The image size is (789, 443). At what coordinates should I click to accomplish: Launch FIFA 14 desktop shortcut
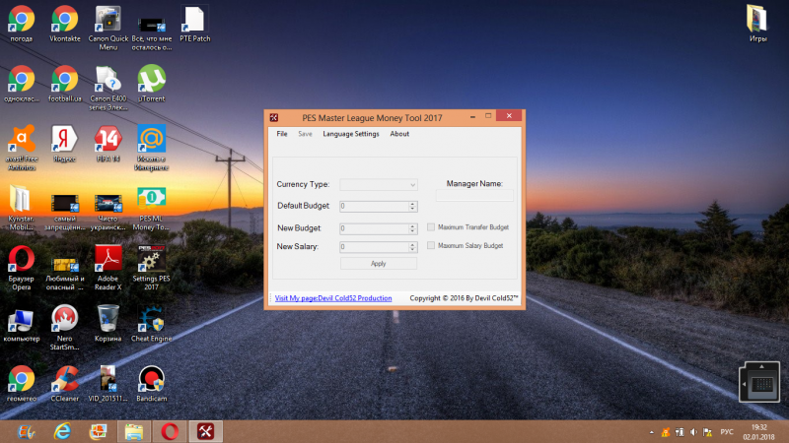click(108, 144)
